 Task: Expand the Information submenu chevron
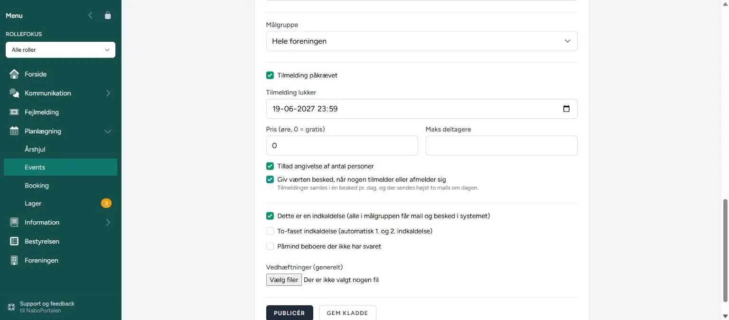(108, 222)
